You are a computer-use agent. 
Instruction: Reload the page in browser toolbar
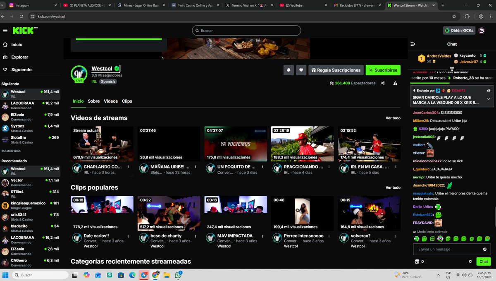click(x=22, y=17)
